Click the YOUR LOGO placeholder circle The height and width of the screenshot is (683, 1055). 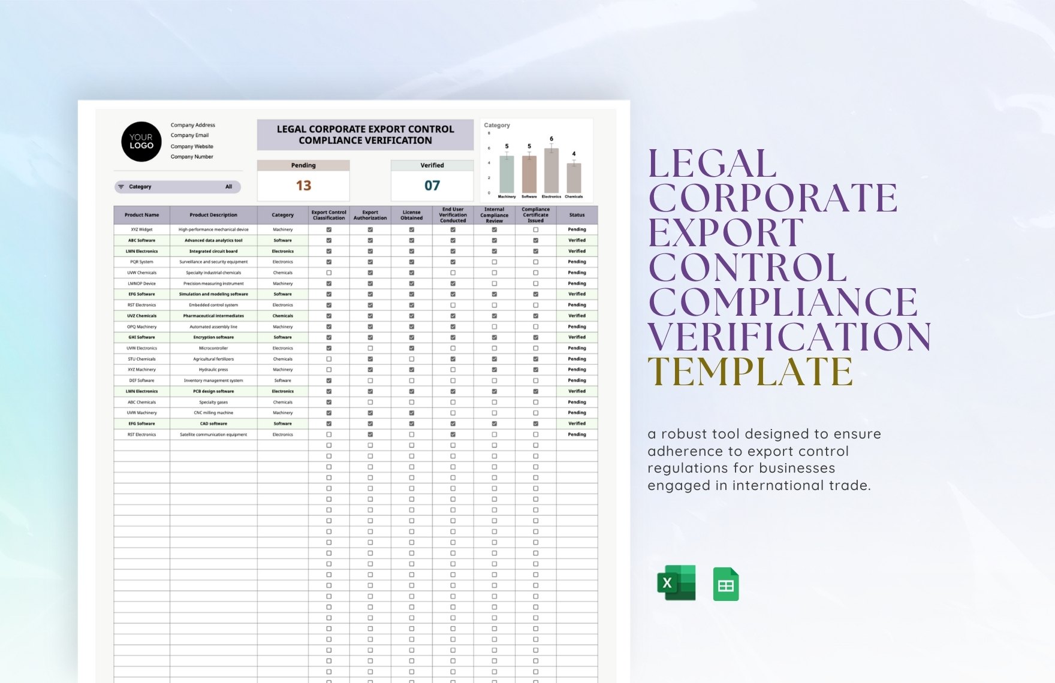pyautogui.click(x=141, y=141)
